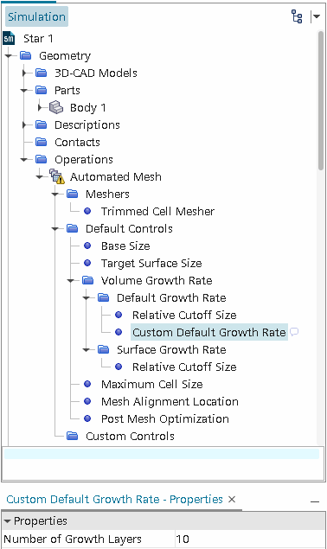Expand the 3D-CAD Models node
This screenshot has height=549, width=327.
(x=24, y=73)
